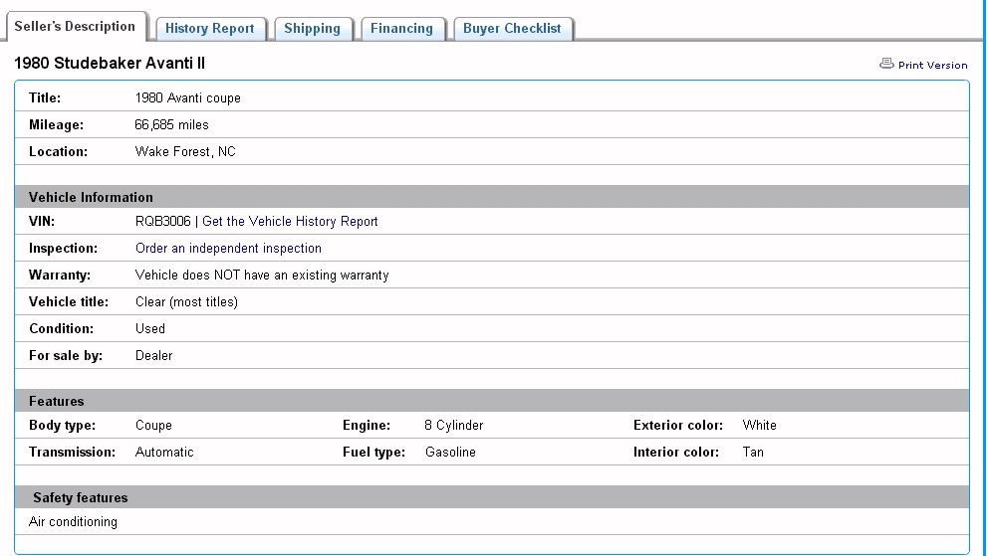Switch to the History Report tab
988x556 pixels.
coord(210,29)
